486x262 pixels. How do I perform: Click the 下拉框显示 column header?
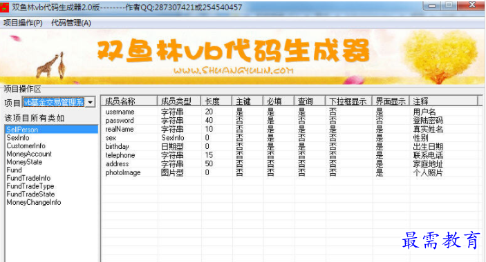tap(348, 101)
